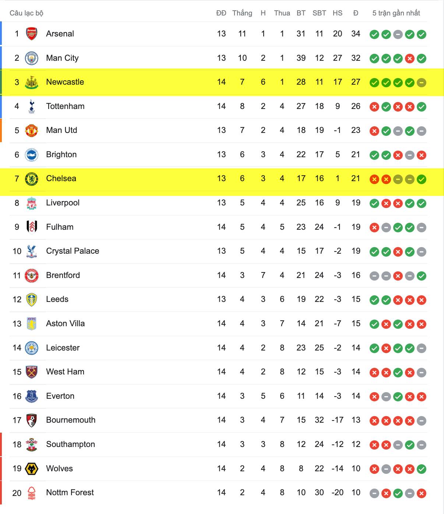Click the Arsenal club crest icon
The image size is (444, 514).
coord(32,34)
